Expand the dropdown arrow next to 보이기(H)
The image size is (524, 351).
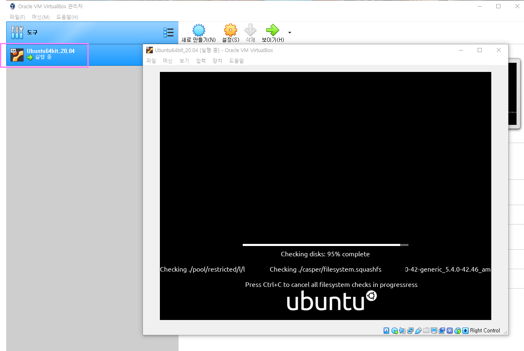290,32
